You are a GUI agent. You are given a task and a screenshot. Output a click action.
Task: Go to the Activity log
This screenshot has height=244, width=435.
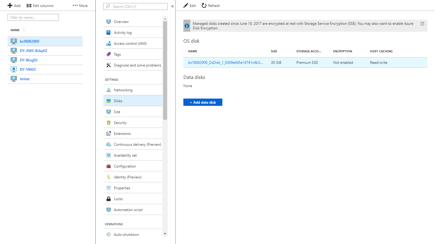click(123, 33)
